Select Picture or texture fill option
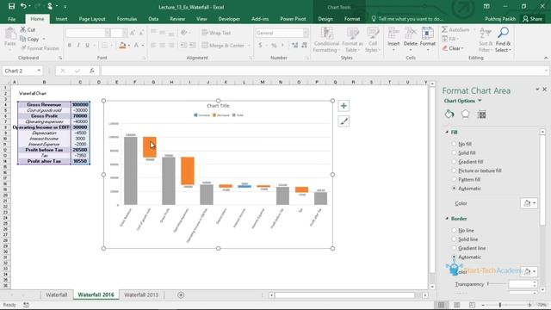 (x=454, y=170)
